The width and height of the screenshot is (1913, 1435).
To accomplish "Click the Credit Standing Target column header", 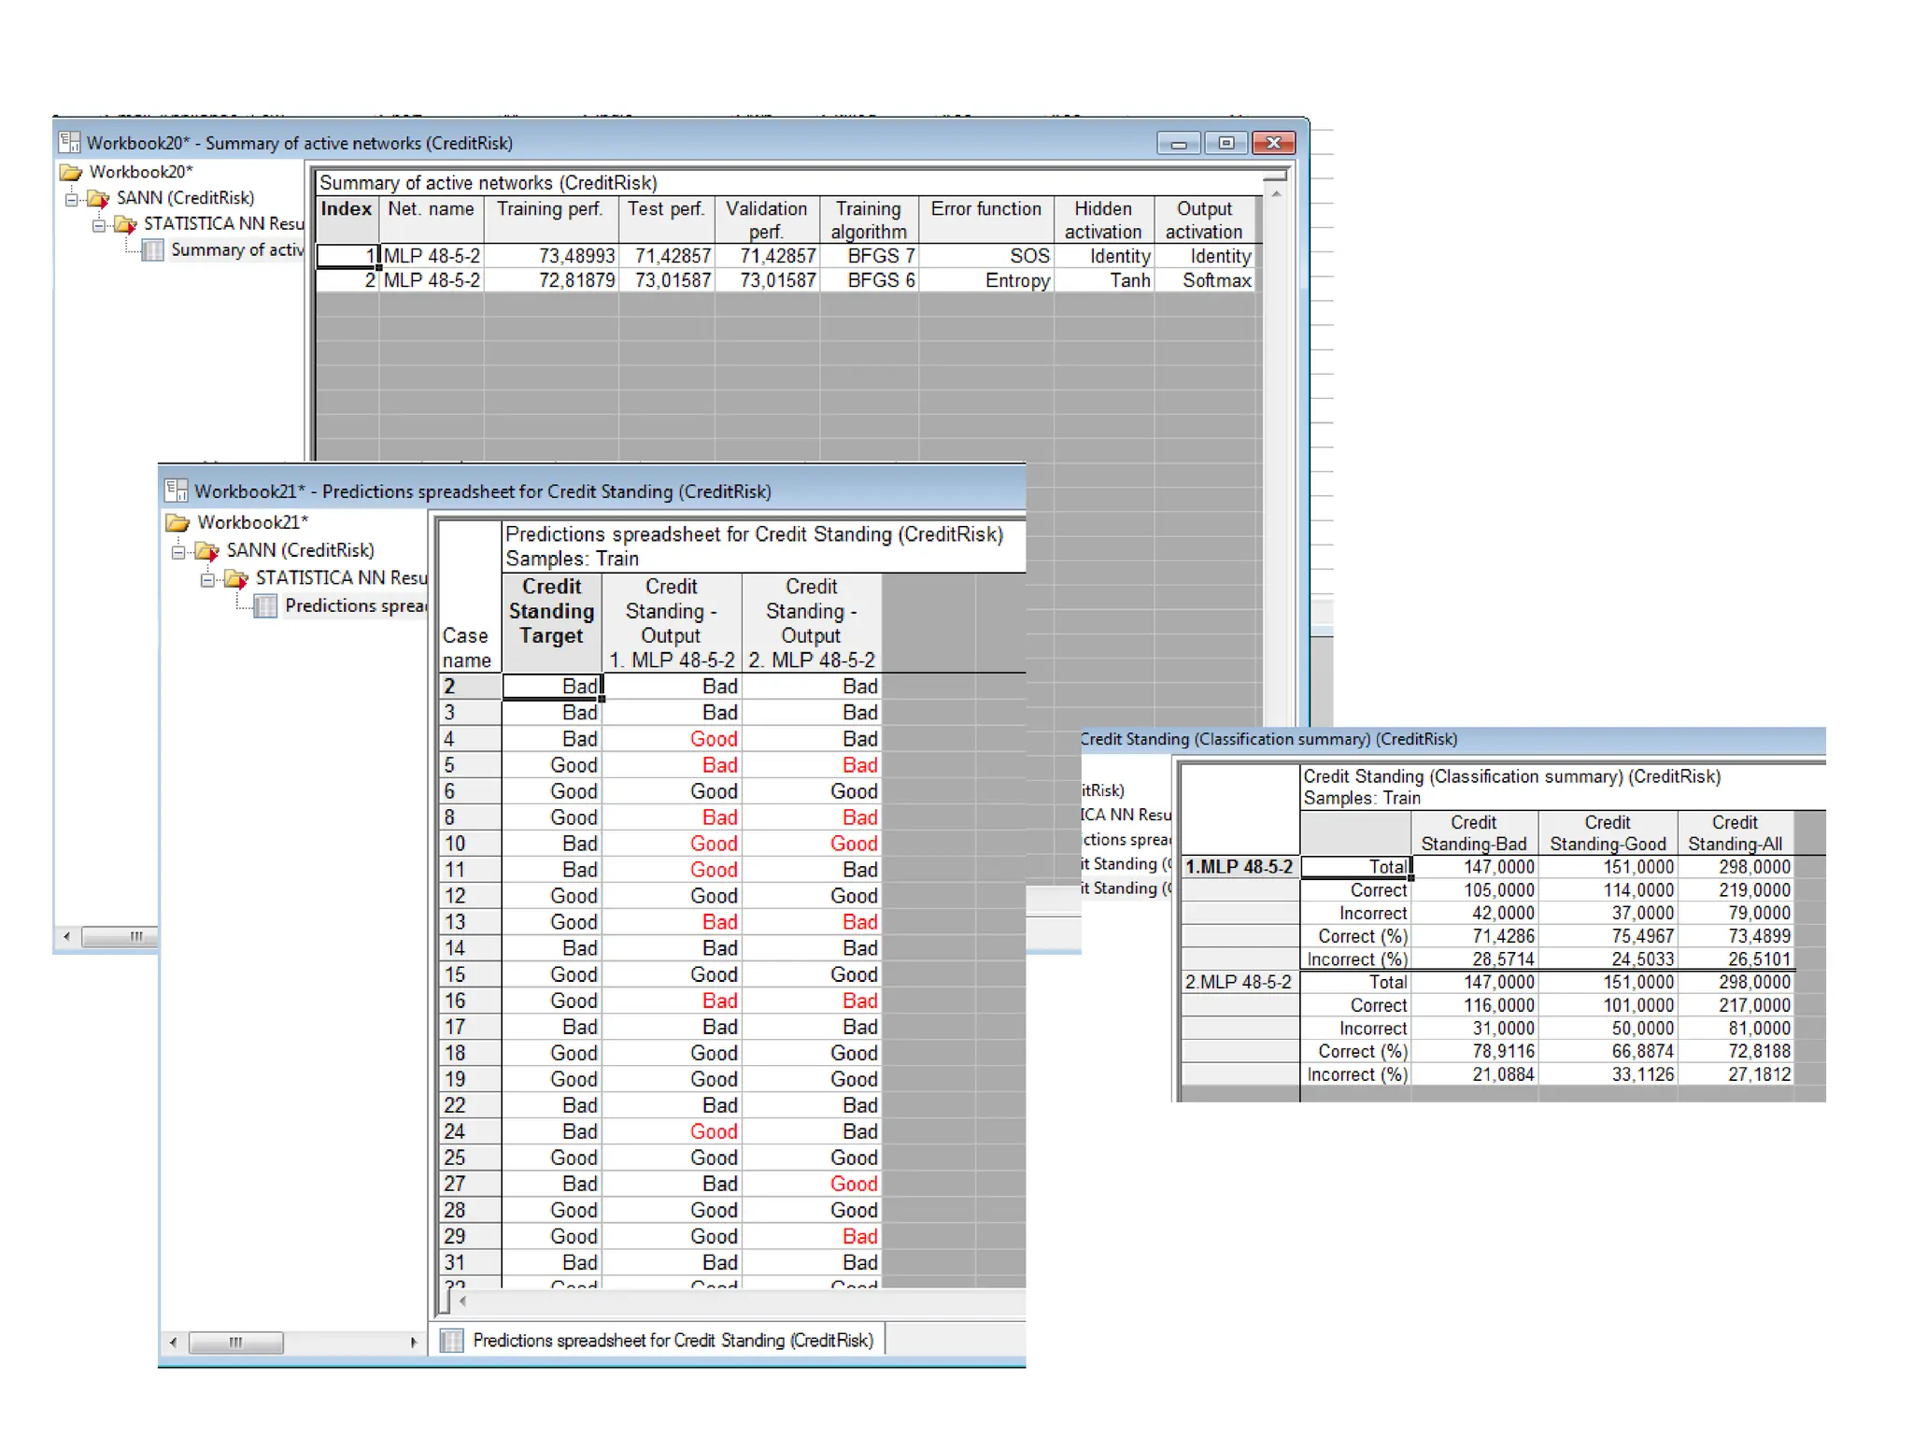I will tap(551, 612).
